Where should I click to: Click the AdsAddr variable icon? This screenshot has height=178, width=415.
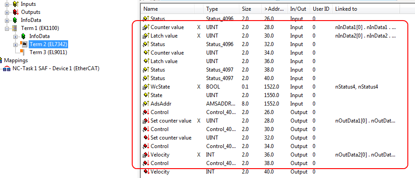[x=146, y=103]
